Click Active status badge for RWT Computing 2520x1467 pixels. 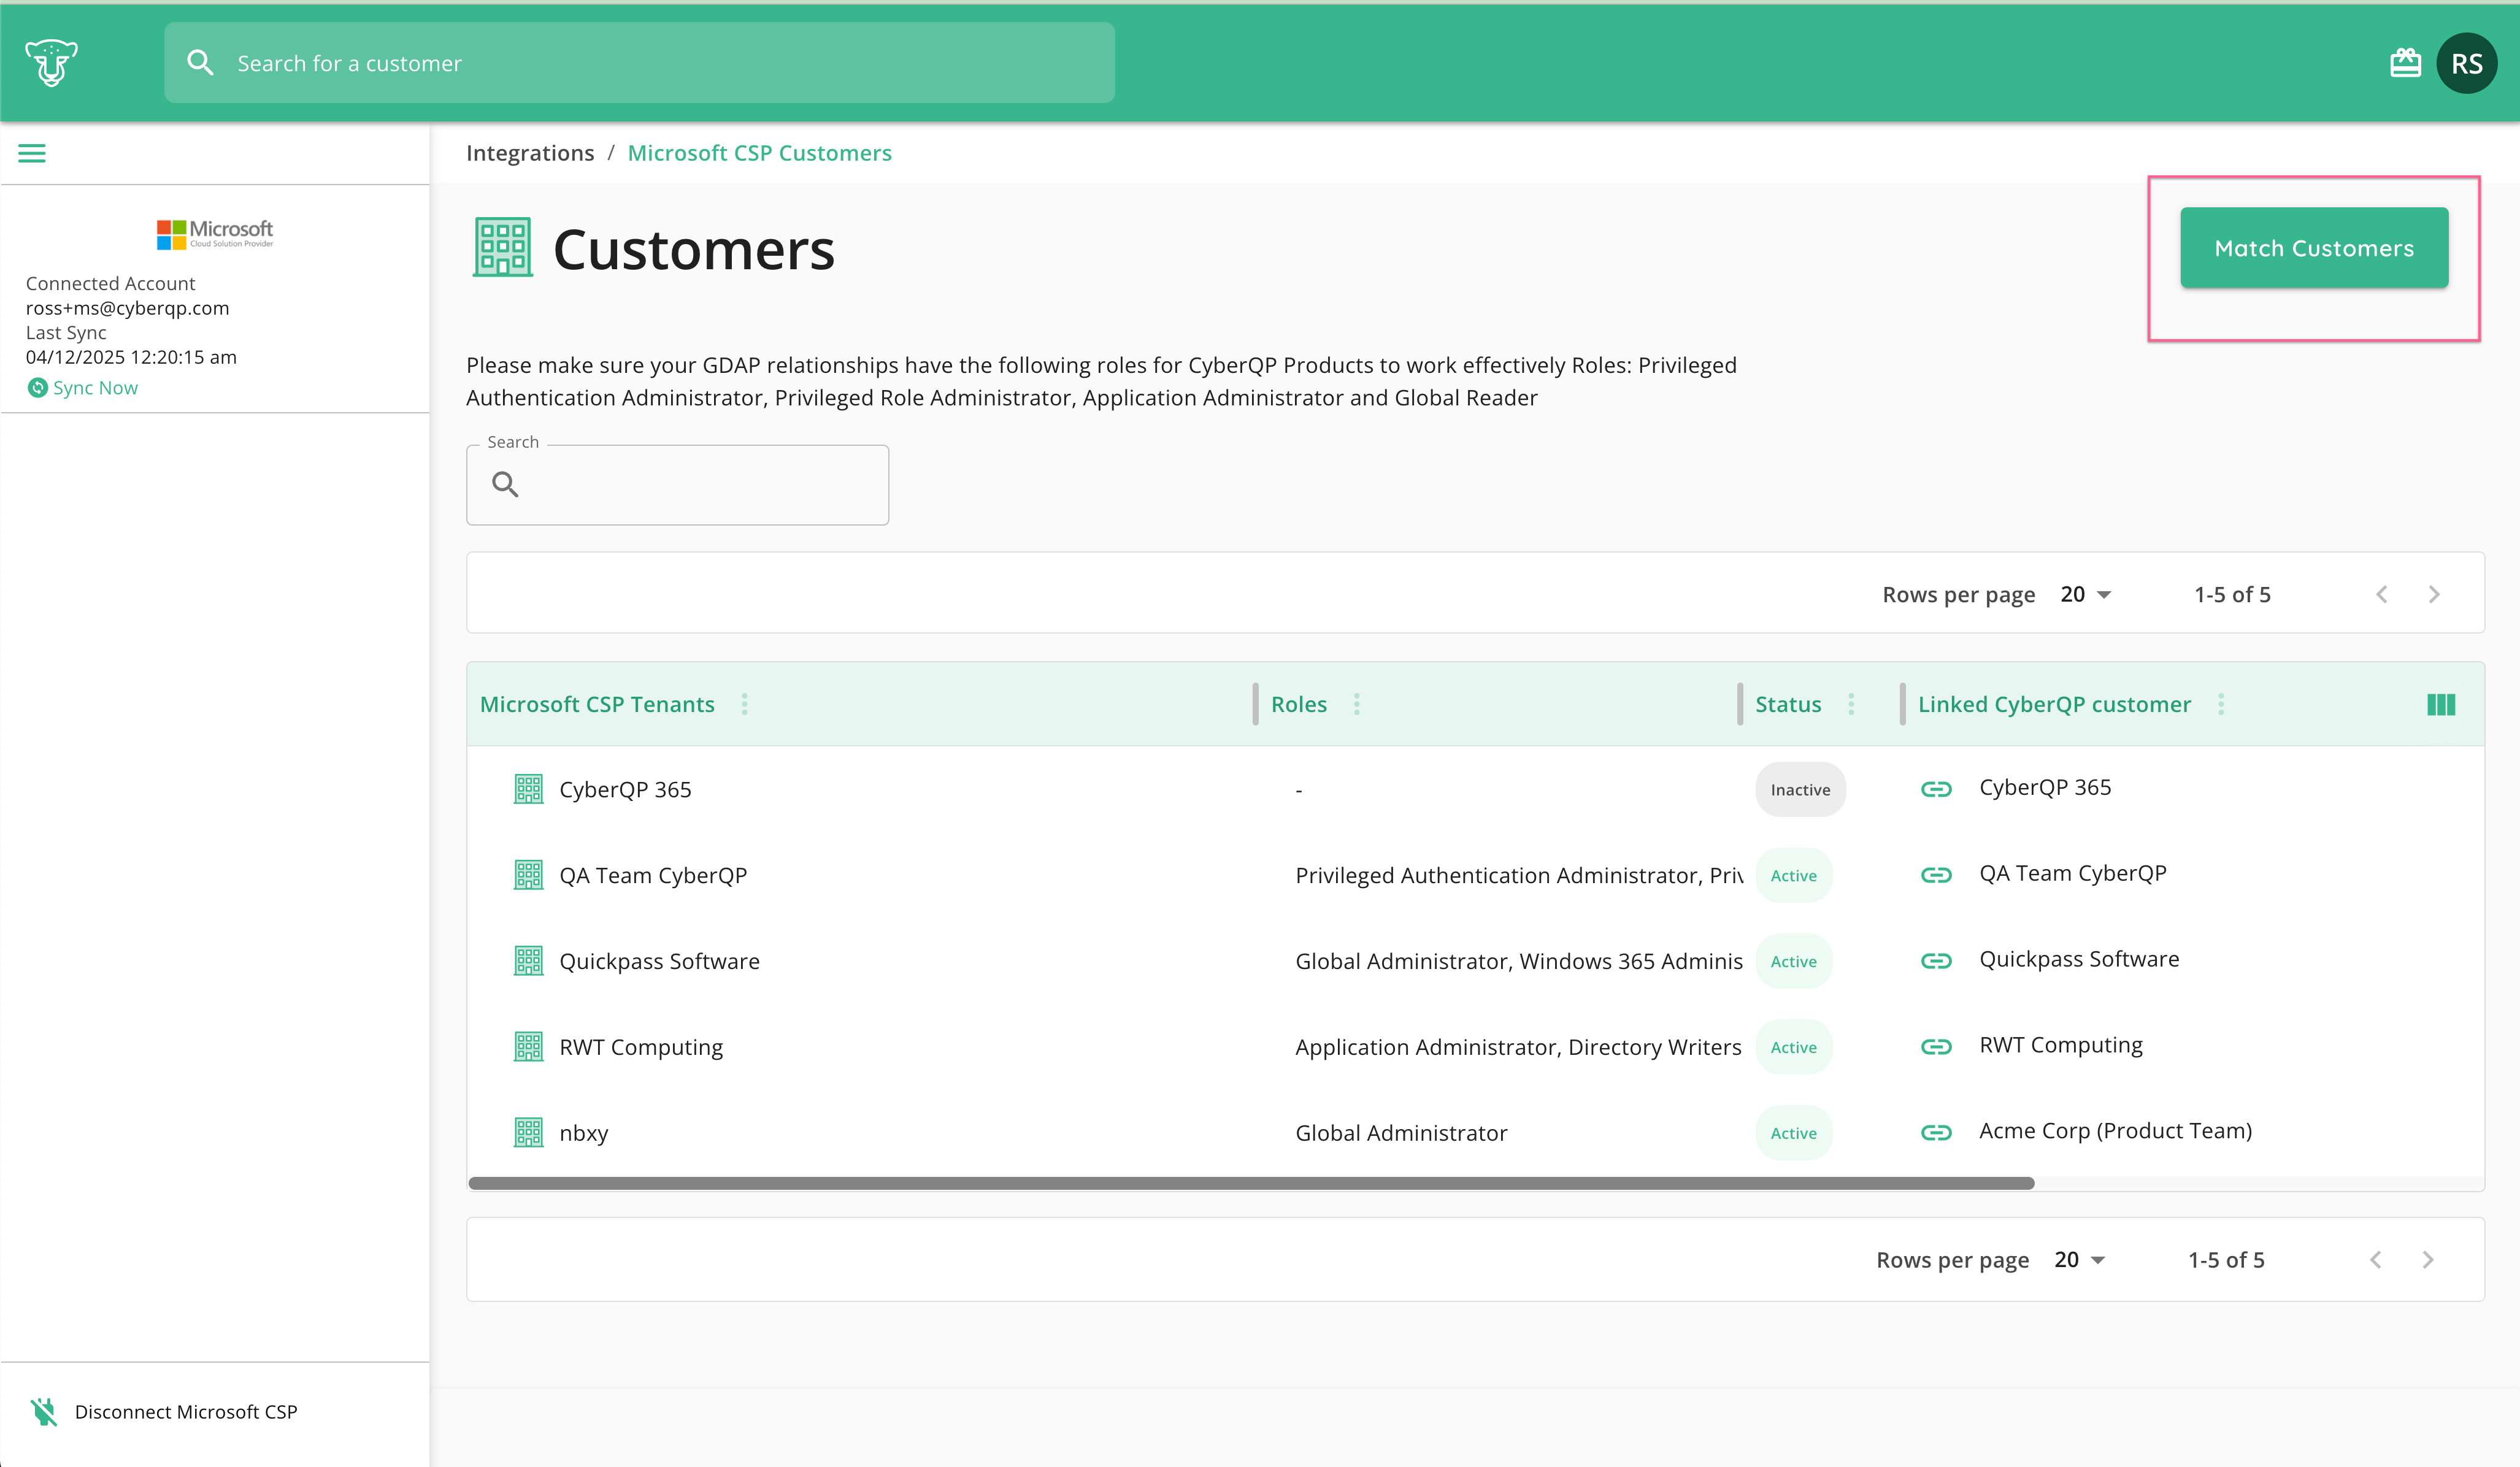coord(1793,1048)
